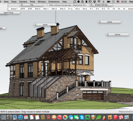Expand the Fog panel title bar
Viewport: 133px width, 121px height.
coord(32,5)
